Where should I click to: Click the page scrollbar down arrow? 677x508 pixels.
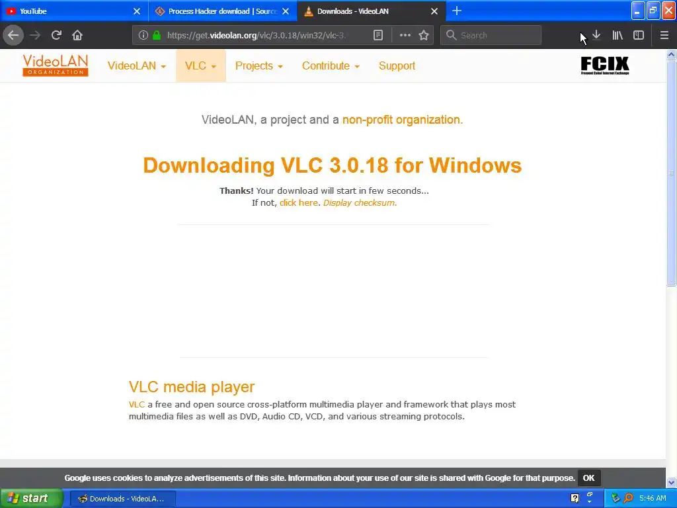click(671, 482)
